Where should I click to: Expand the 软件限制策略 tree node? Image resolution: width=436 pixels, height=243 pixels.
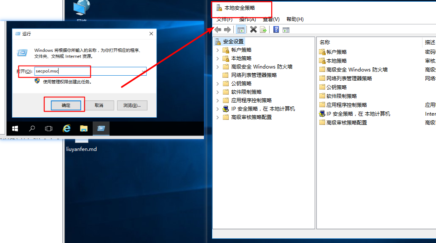218,92
